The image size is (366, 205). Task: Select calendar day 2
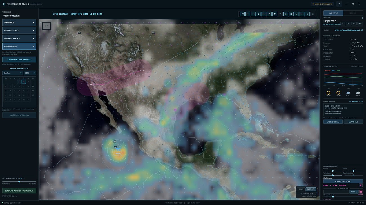[x=24, y=82]
